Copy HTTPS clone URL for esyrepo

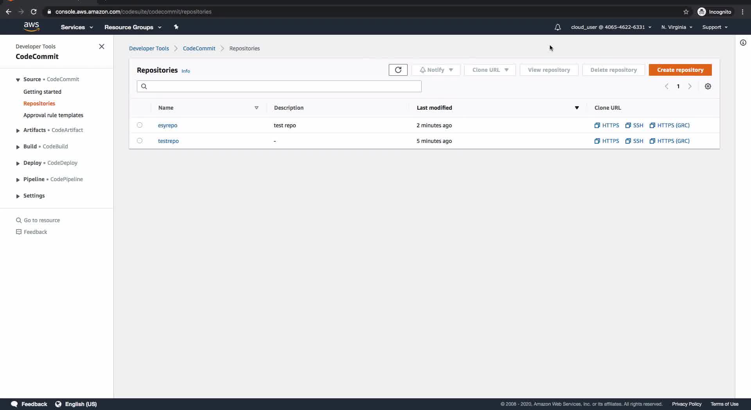[x=607, y=125]
